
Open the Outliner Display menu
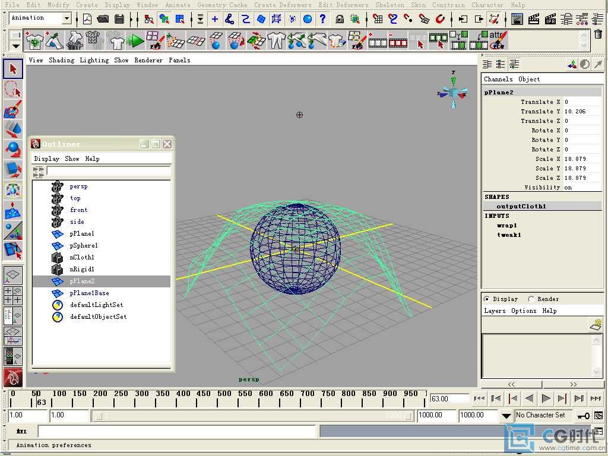[46, 159]
